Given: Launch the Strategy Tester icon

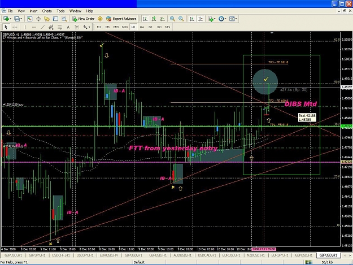Looking at the screenshot, I should click(64, 19).
